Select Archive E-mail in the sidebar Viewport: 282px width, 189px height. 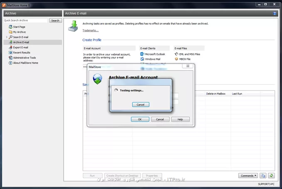point(21,42)
